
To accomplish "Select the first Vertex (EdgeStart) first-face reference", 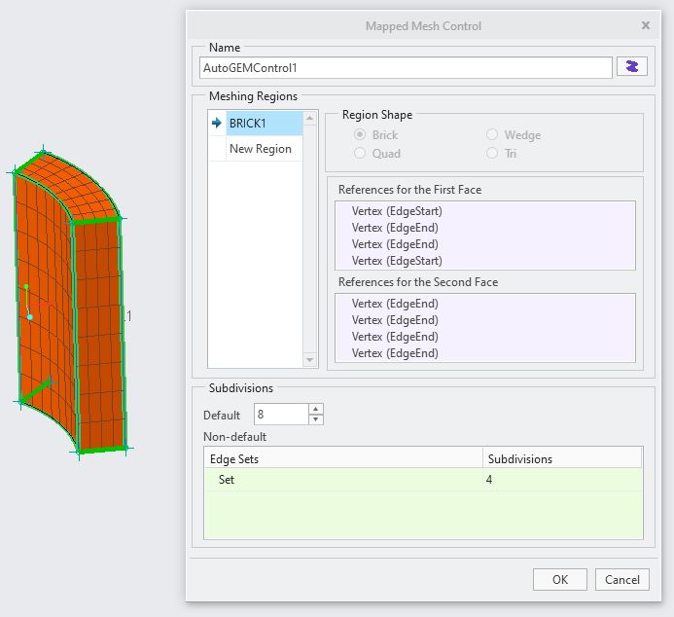I will [397, 211].
